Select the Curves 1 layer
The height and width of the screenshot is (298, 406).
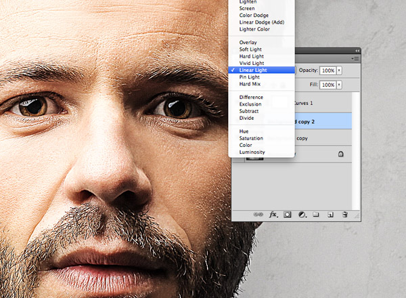tap(323, 103)
